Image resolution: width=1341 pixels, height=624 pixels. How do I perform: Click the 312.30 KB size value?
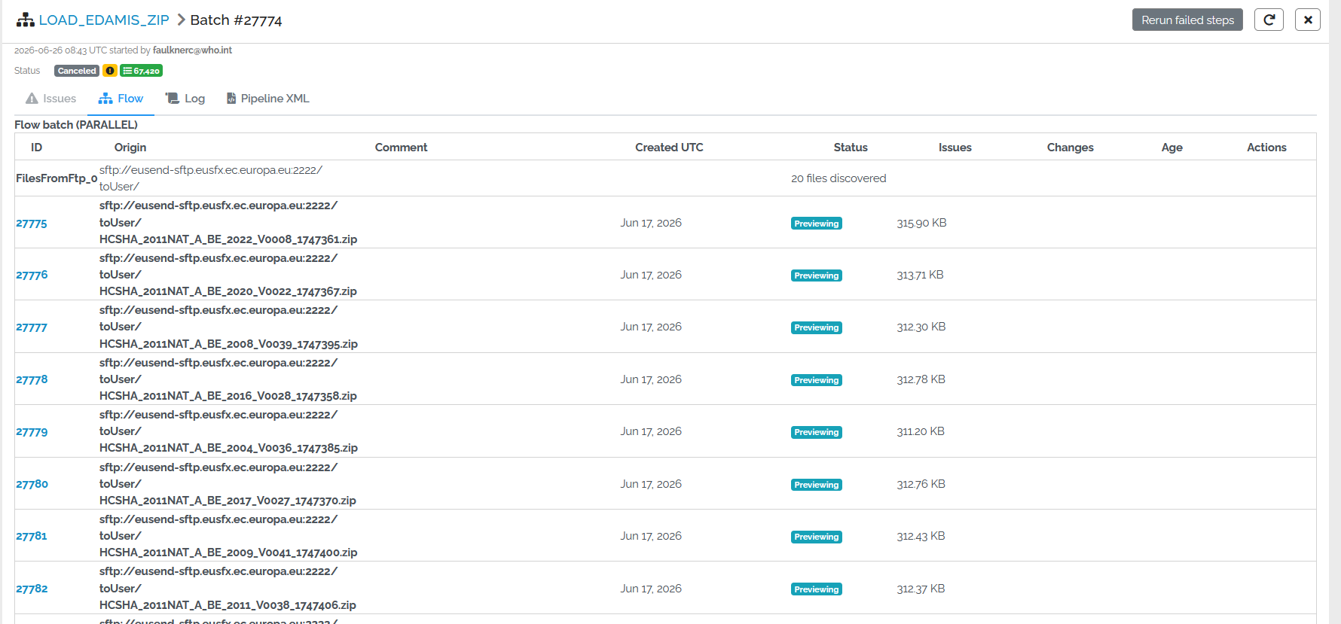click(x=921, y=327)
